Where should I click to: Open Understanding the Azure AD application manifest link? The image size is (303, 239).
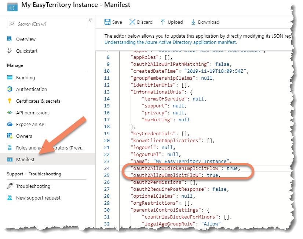171,42
